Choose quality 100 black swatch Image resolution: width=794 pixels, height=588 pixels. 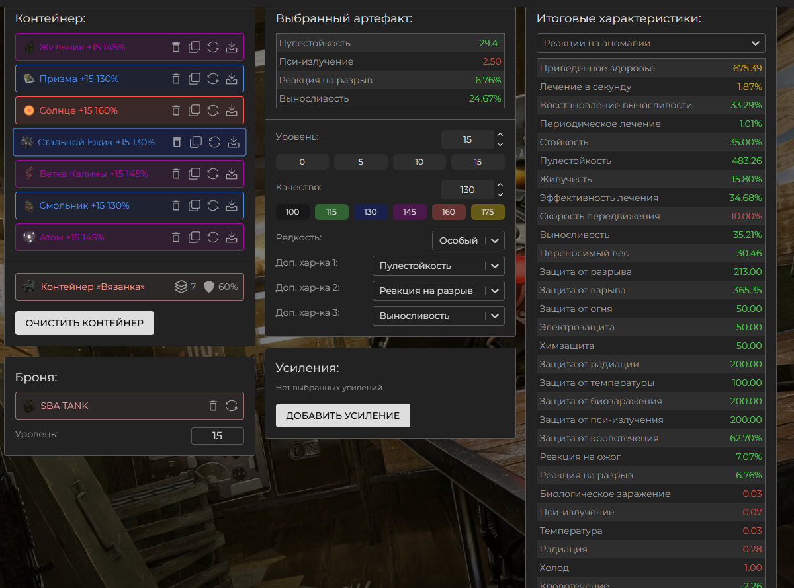tap(292, 212)
